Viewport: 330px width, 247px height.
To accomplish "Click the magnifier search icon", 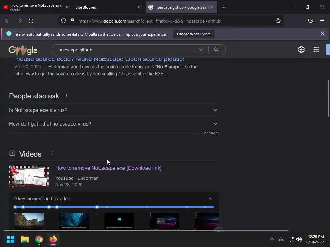I will 216,50.
